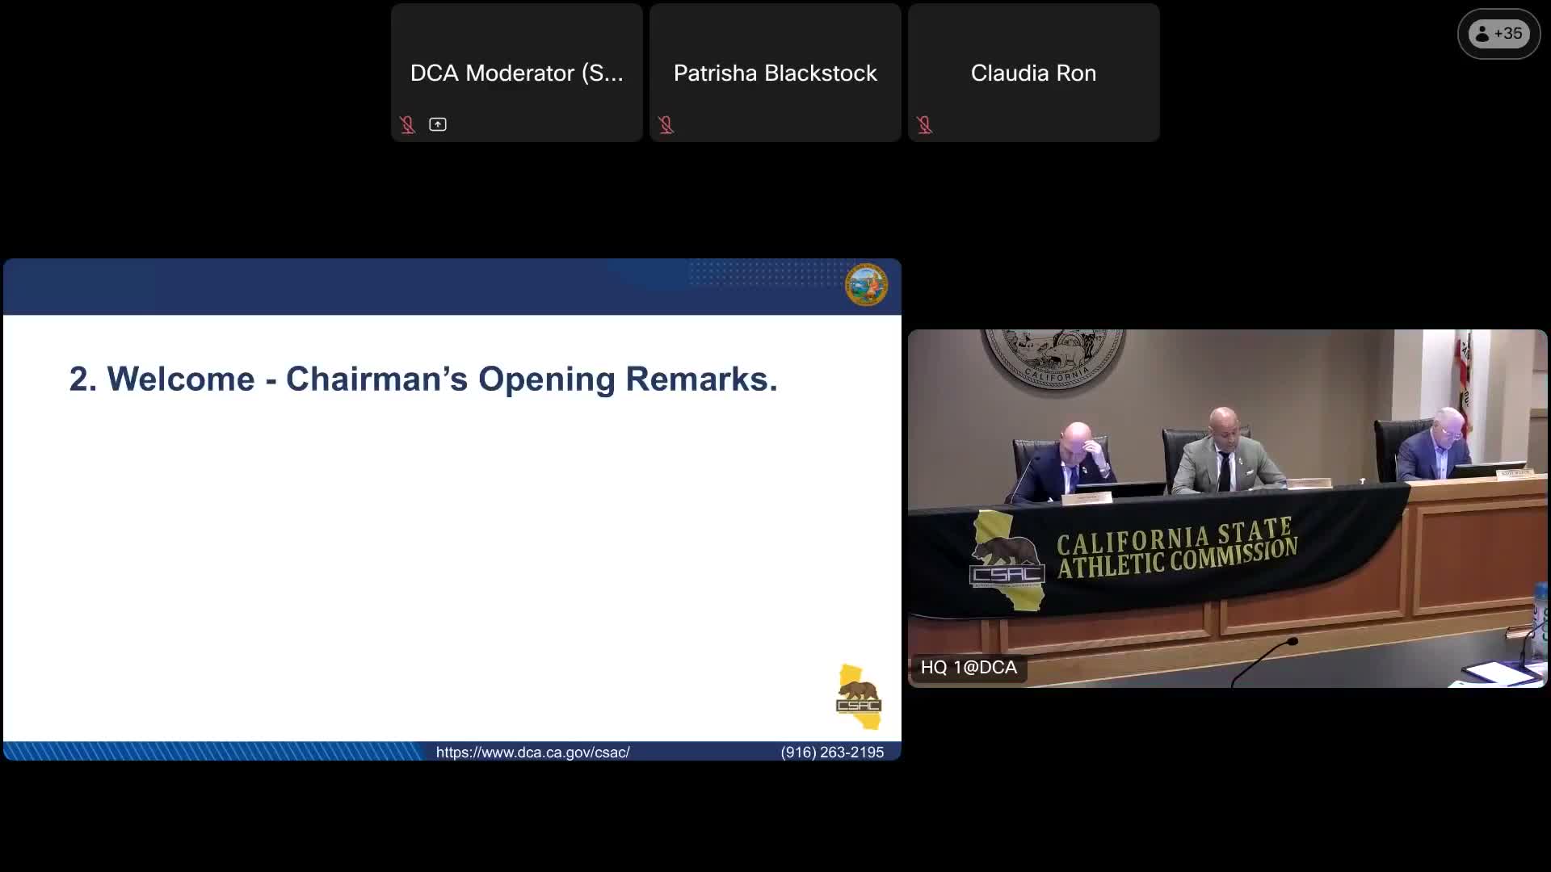This screenshot has width=1551, height=872.
Task: Select the Claudia Ron participant tile
Action: pos(1033,73)
